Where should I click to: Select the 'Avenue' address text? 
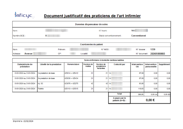point(28,54)
